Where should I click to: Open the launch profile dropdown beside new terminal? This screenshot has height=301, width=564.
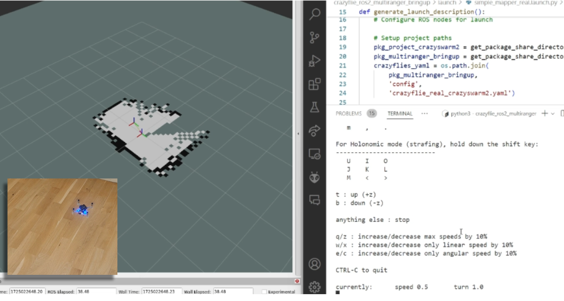[x=552, y=114]
